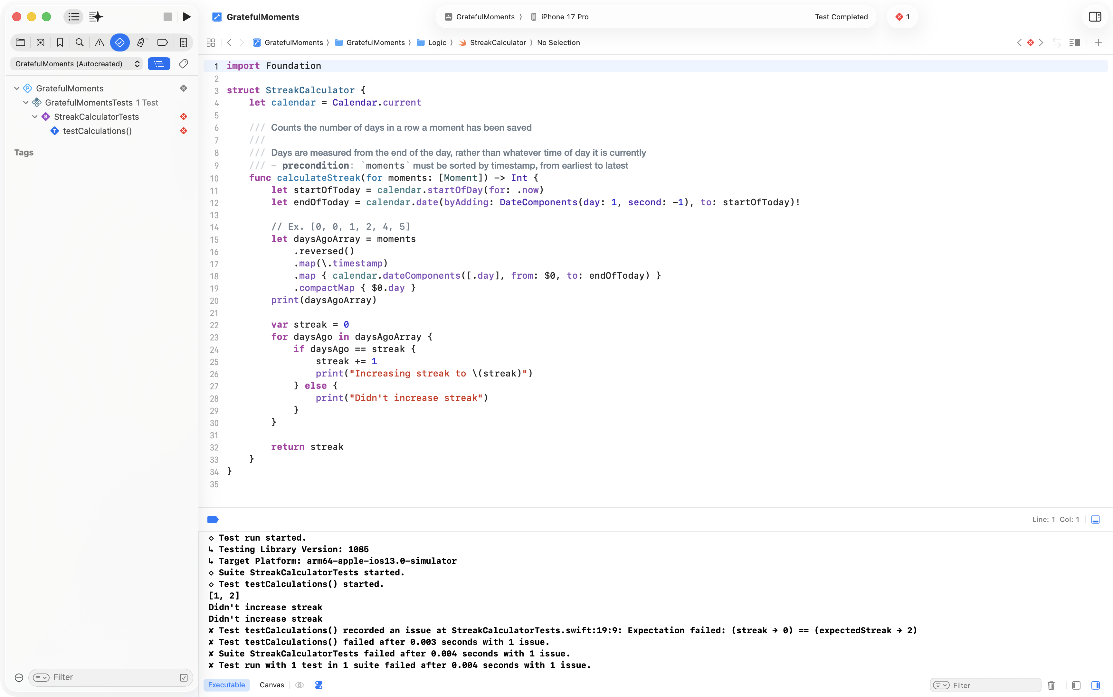Show tests grouped by tag
Image resolution: width=1113 pixels, height=697 pixels.
point(184,64)
